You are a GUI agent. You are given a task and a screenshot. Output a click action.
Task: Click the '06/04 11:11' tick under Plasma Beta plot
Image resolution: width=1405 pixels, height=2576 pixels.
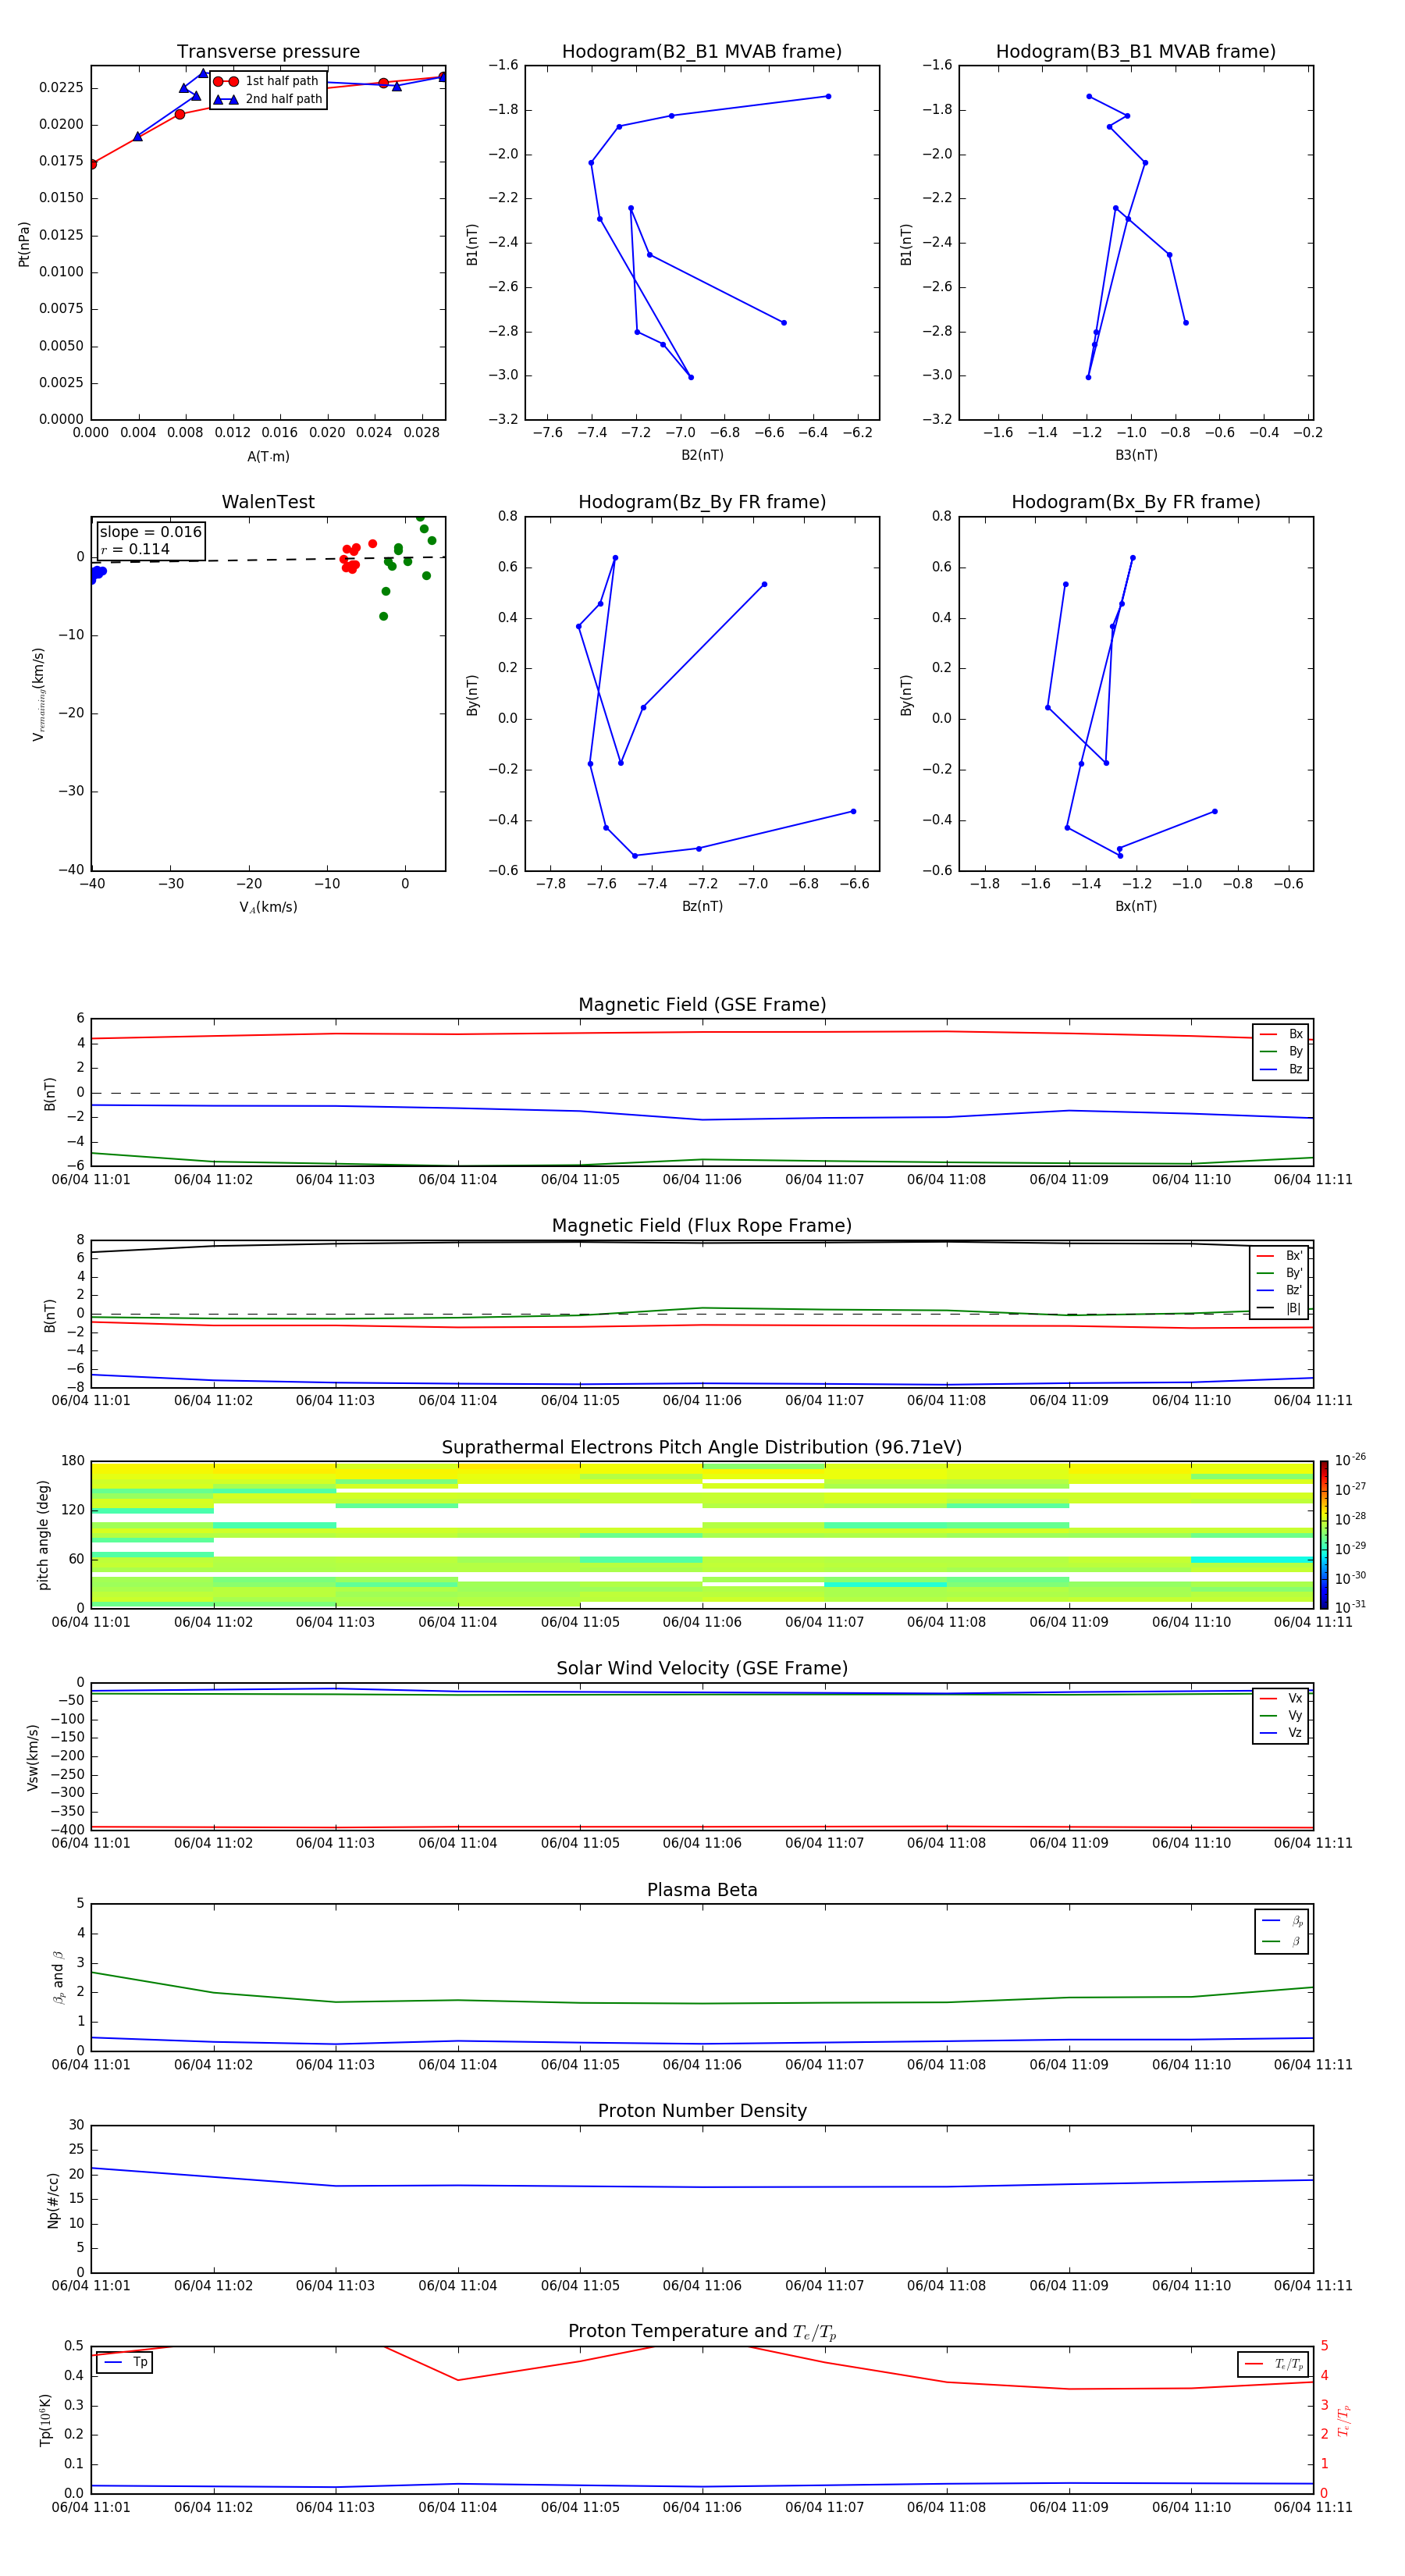(1313, 2064)
